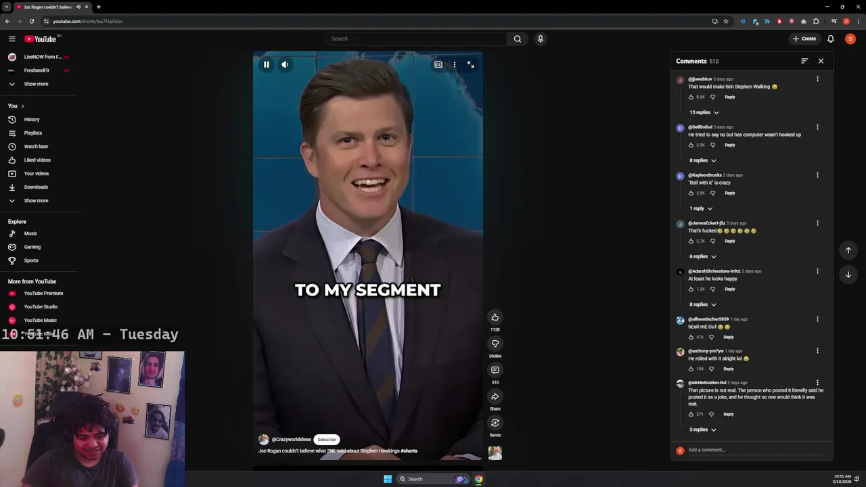This screenshot has width=866, height=487.
Task: Like the 'At least he looks happy' comment
Action: (x=691, y=289)
